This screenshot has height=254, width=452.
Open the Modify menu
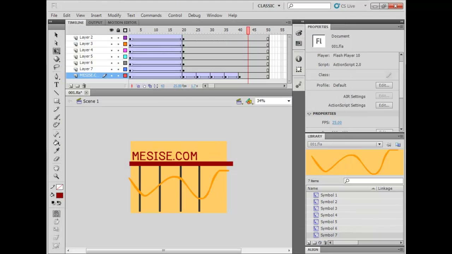tap(114, 16)
